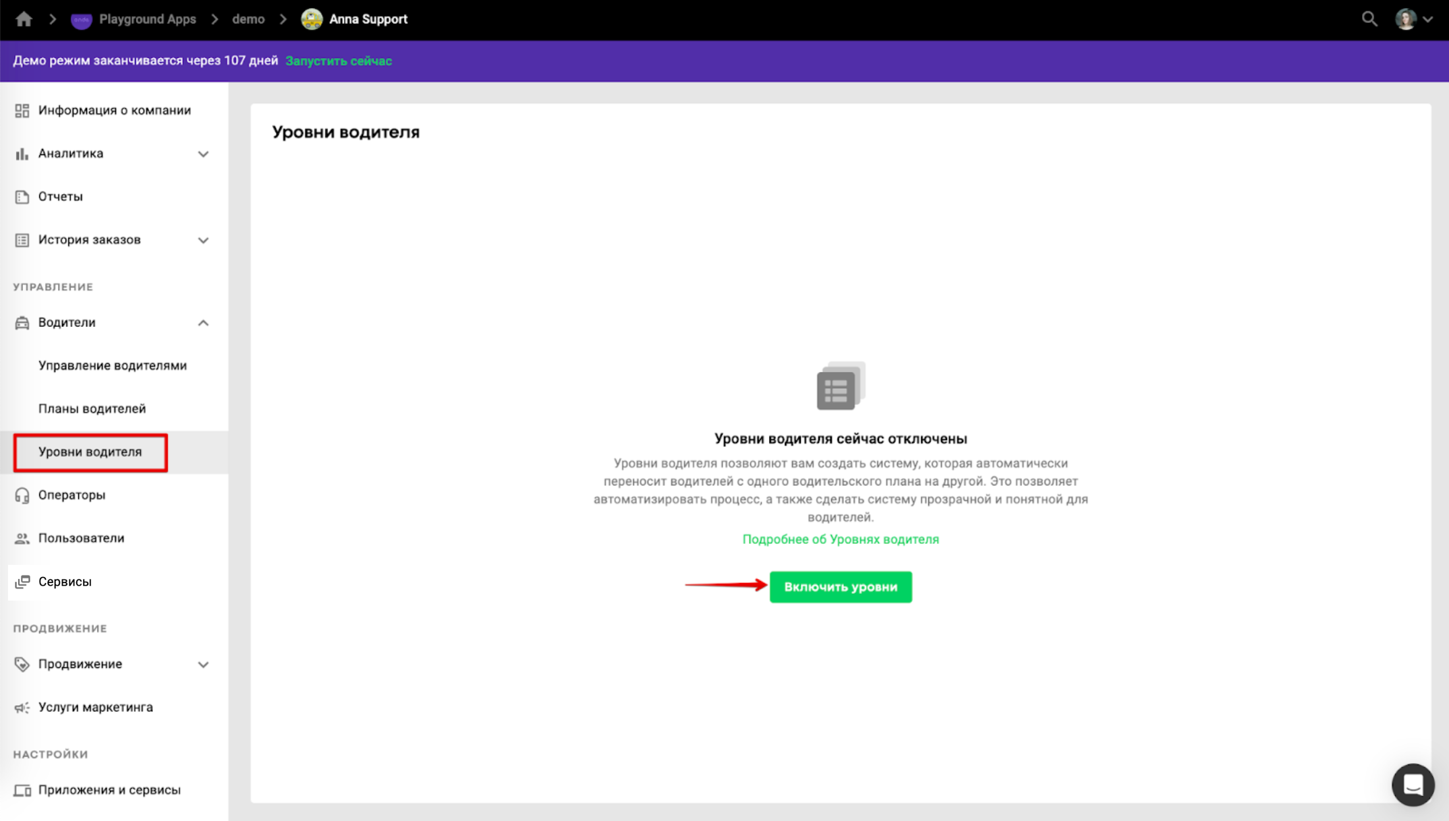Image resolution: width=1449 pixels, height=821 pixels.
Task: Open Управление водителями submenu item
Action: 112,365
